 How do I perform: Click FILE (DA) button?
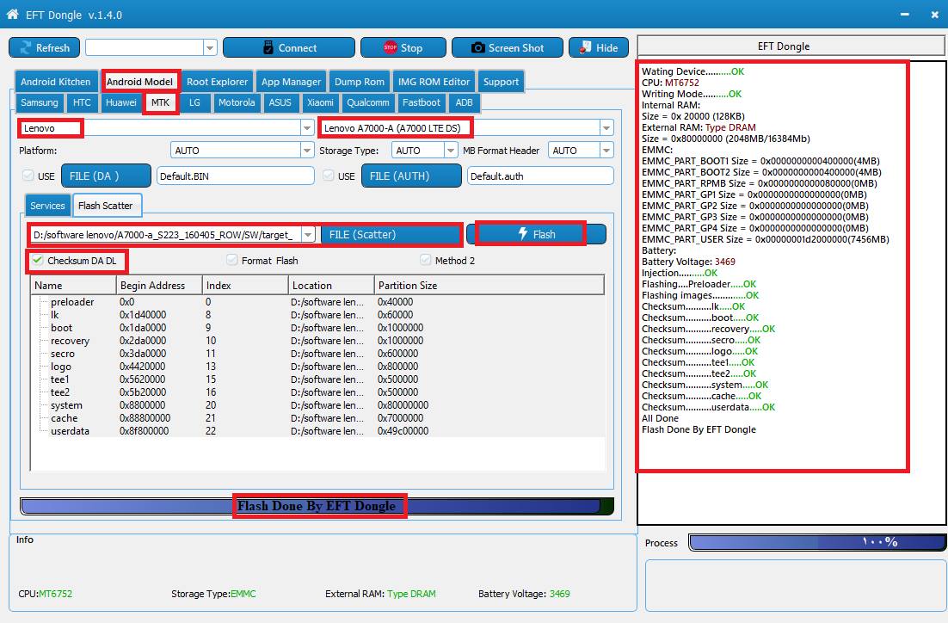tap(106, 176)
